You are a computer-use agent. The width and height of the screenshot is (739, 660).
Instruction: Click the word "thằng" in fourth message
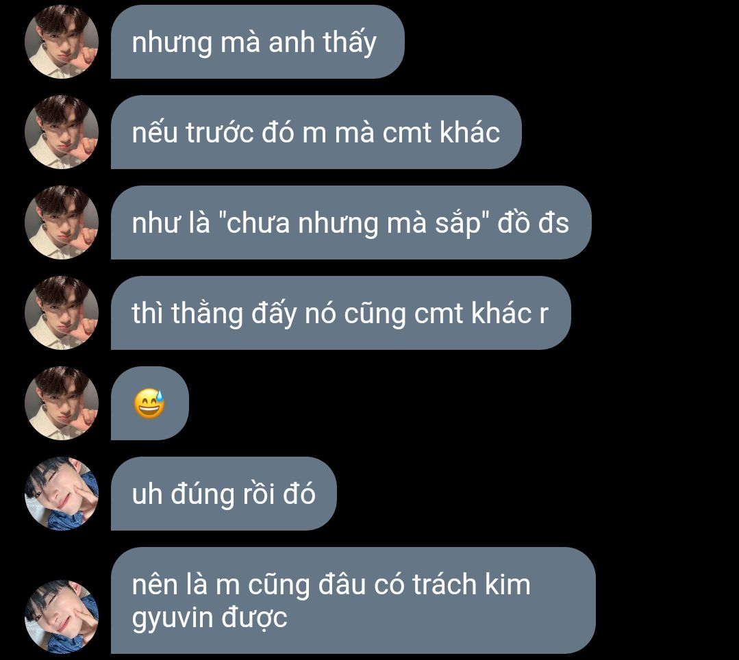click(207, 314)
